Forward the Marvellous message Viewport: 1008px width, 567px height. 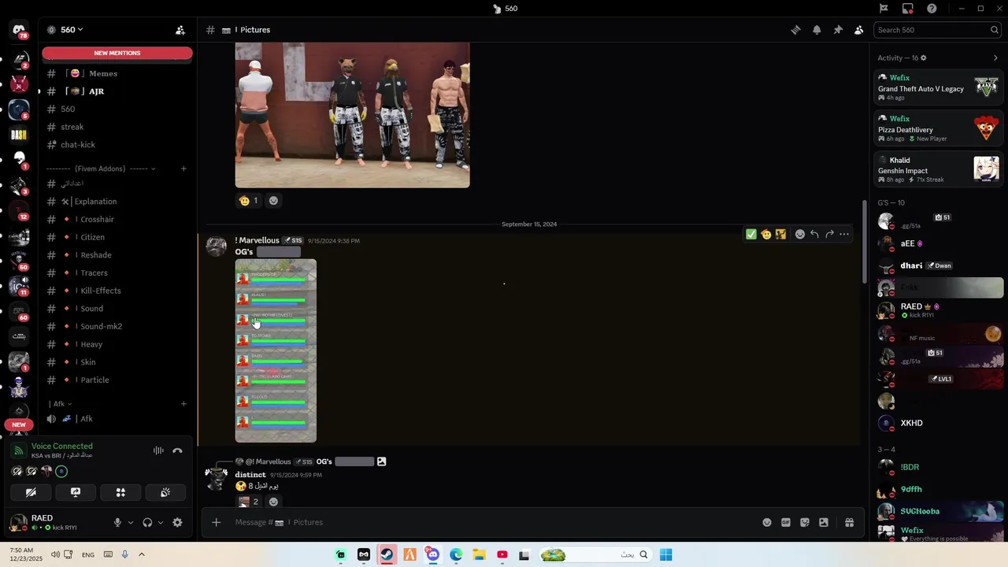(x=829, y=234)
